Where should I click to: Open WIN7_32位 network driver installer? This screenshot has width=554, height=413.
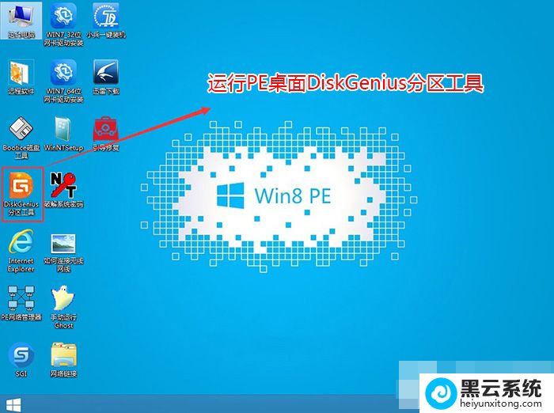tap(63, 16)
